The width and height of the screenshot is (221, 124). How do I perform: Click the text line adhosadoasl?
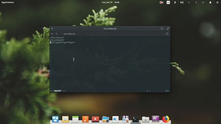pos(57,38)
